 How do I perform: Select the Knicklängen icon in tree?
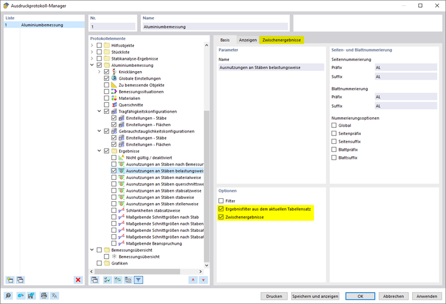click(114, 72)
